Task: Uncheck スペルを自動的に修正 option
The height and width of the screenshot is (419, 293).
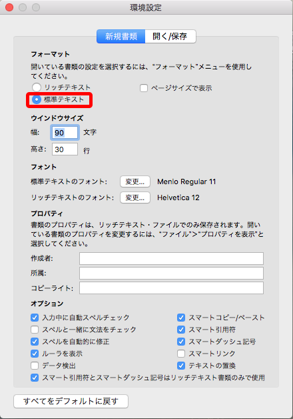Action: click(x=35, y=342)
